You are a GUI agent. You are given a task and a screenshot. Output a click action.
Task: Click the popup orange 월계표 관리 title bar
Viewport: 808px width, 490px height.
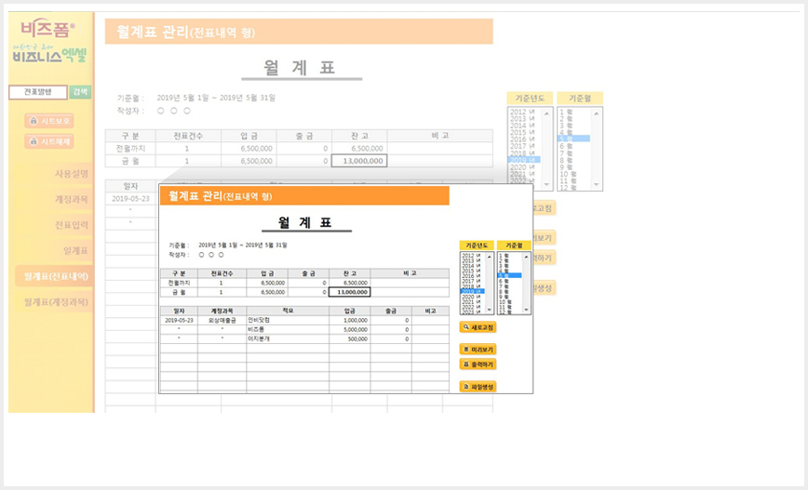(304, 195)
